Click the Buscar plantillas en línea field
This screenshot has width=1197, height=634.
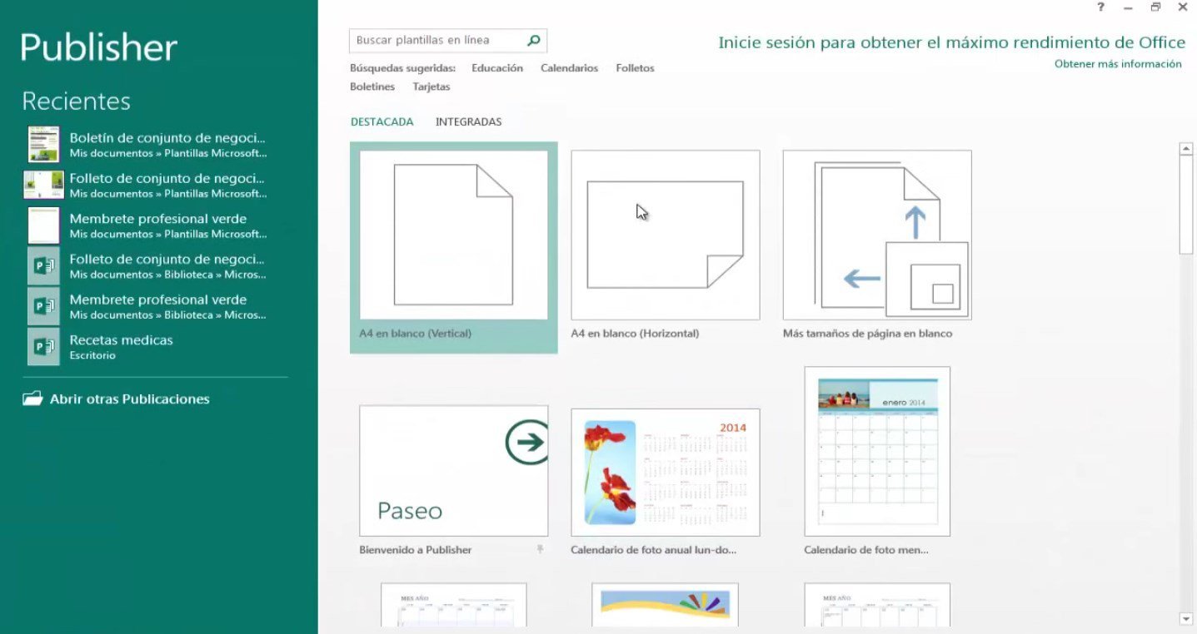click(x=437, y=40)
